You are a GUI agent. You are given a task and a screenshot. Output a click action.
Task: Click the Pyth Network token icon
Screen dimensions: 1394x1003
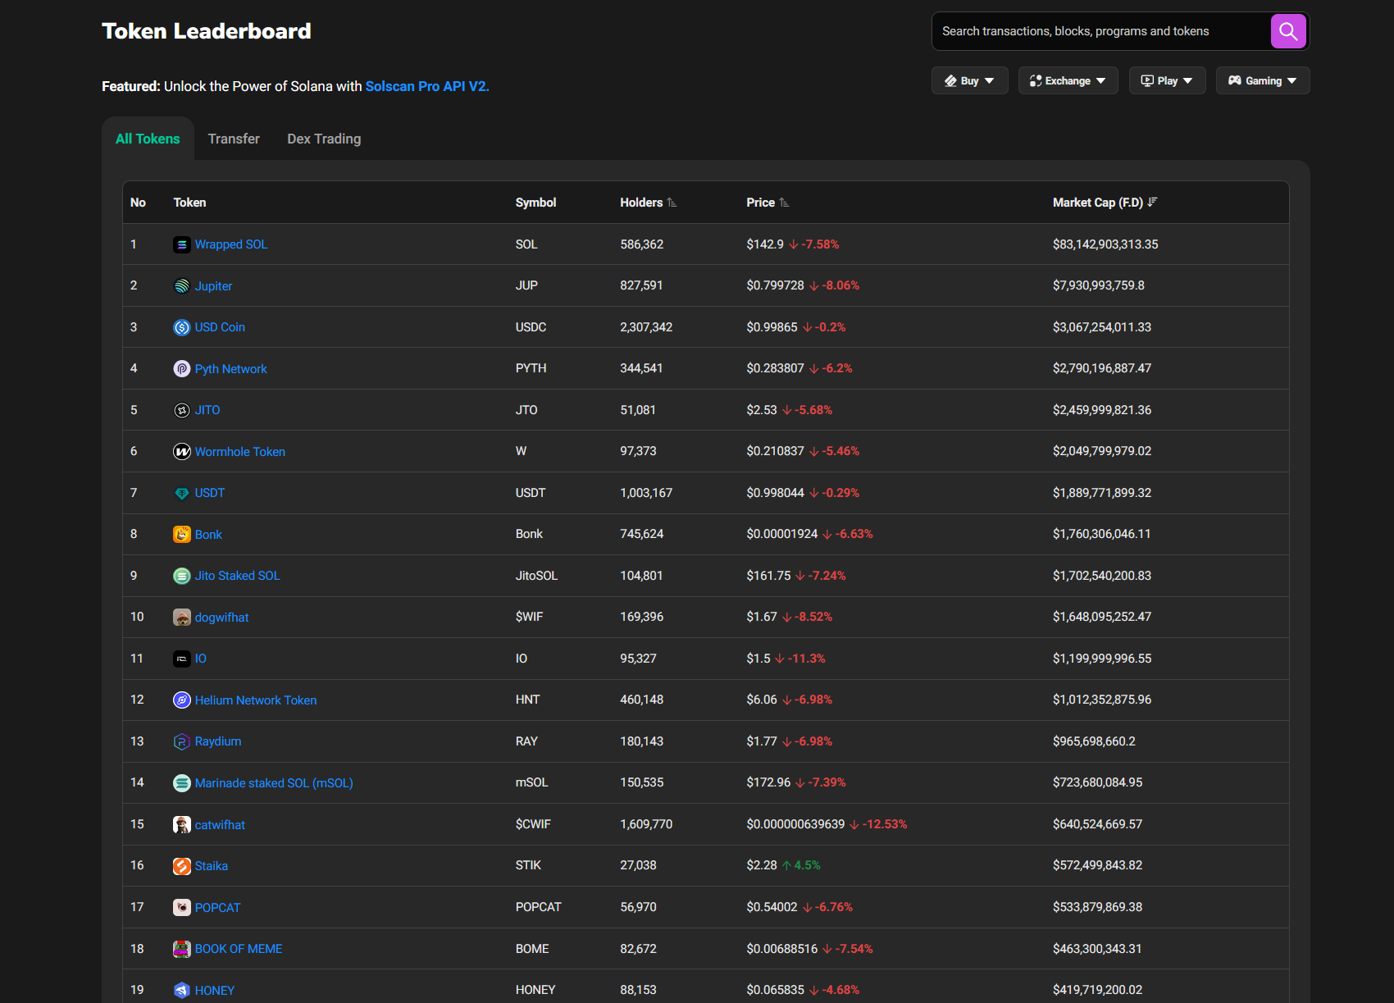click(x=182, y=369)
